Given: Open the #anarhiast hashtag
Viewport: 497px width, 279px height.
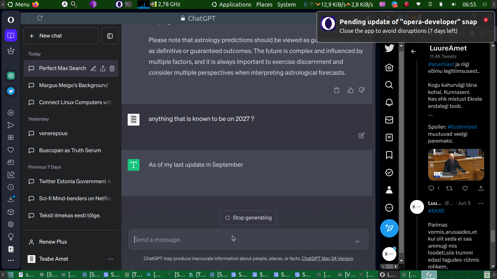Looking at the screenshot, I should [441, 64].
